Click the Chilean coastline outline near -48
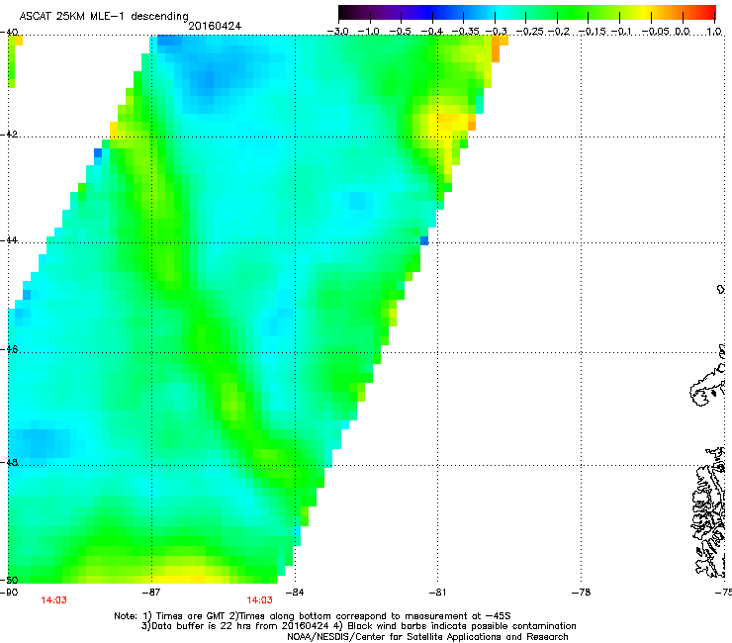This screenshot has width=732, height=643. [x=708, y=512]
